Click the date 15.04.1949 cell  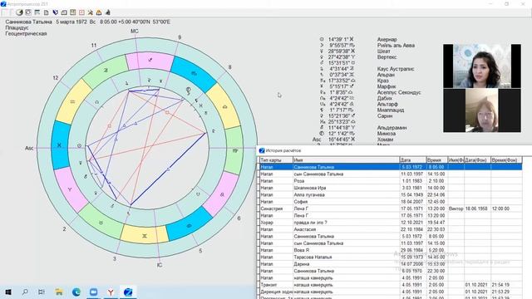(412, 195)
